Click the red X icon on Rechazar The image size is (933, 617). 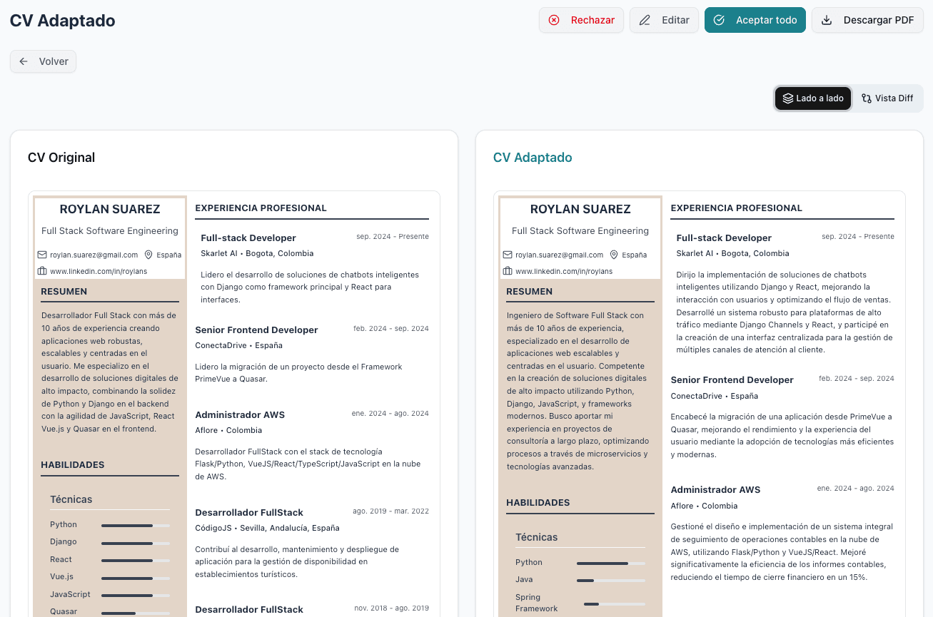(555, 20)
